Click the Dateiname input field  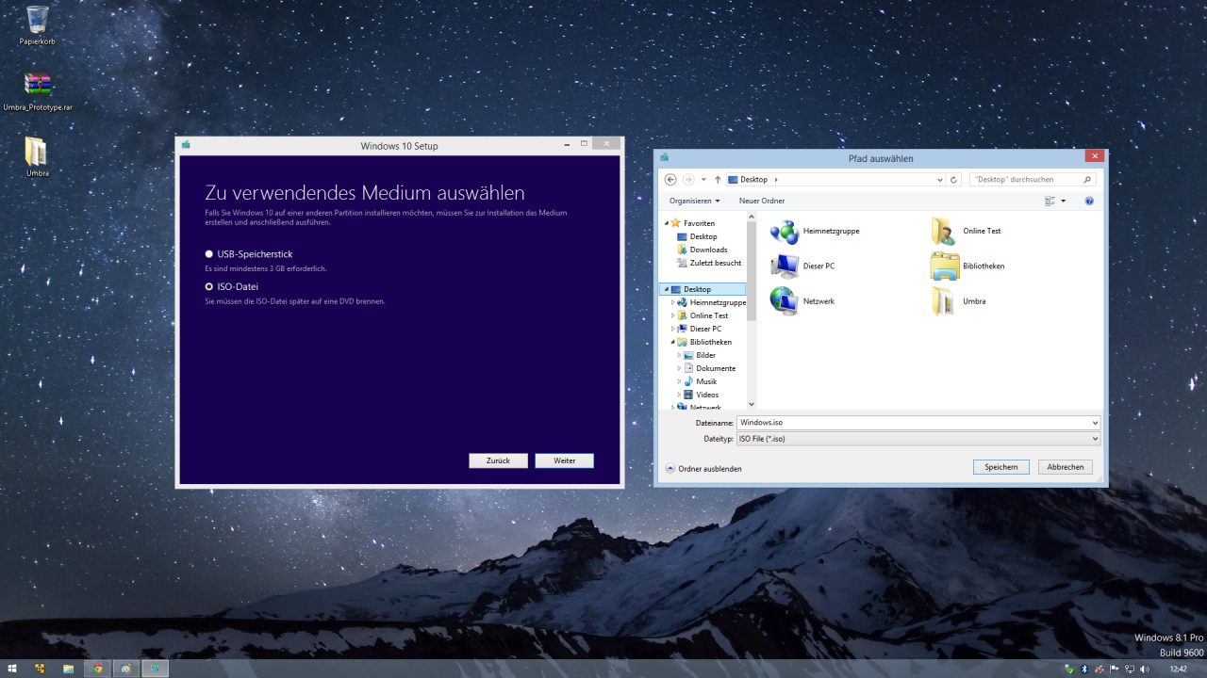click(x=913, y=423)
